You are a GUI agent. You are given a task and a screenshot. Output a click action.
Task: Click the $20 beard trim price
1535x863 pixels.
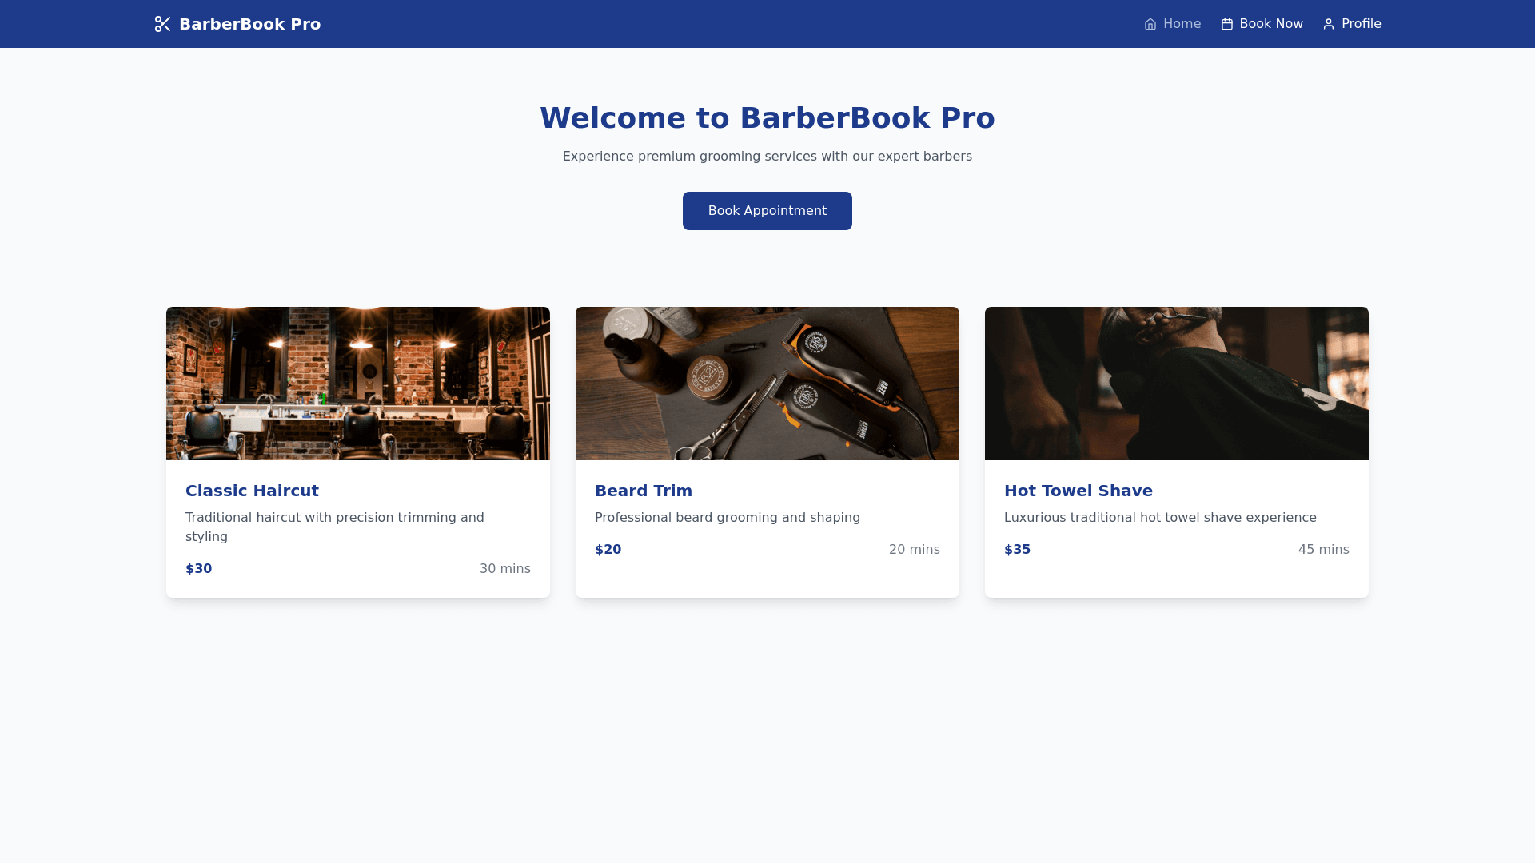click(x=608, y=550)
